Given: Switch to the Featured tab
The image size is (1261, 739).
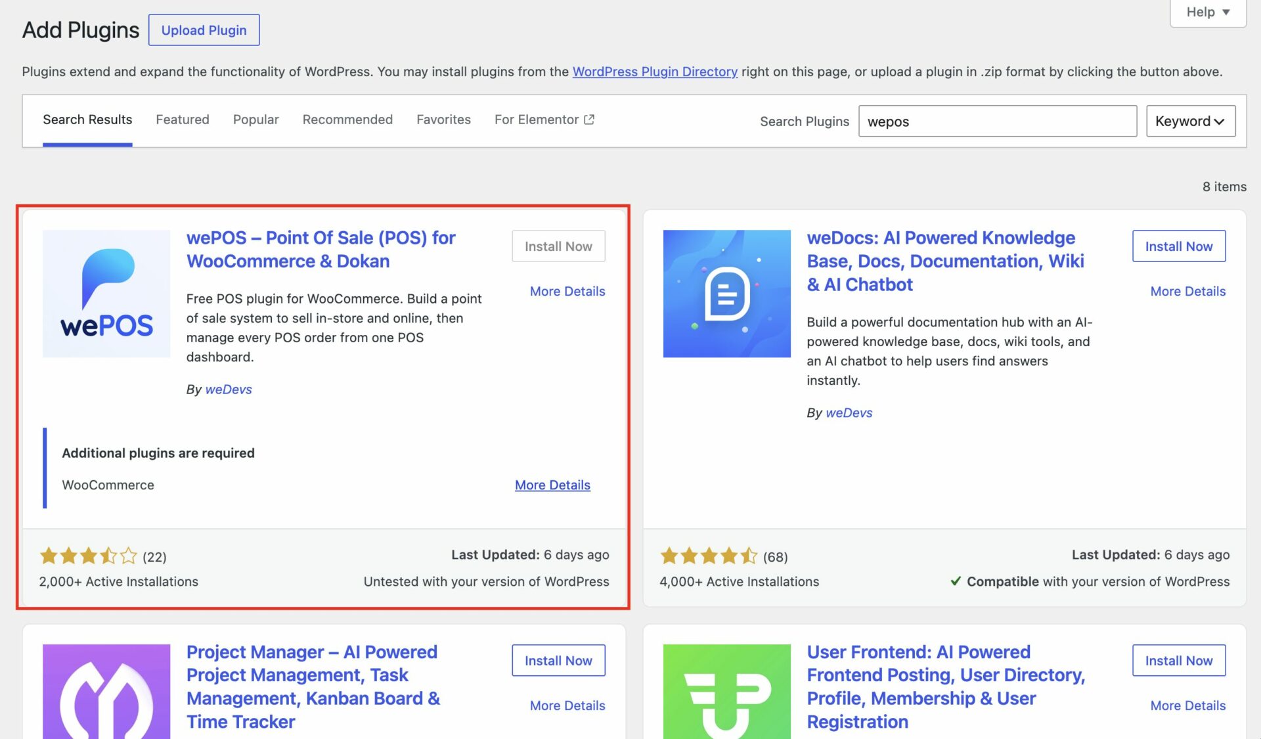Looking at the screenshot, I should [x=183, y=120].
